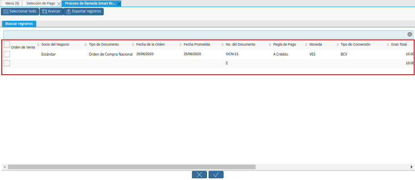
Task: Click the horizontal scrollbar right arrow
Action: [x=412, y=167]
